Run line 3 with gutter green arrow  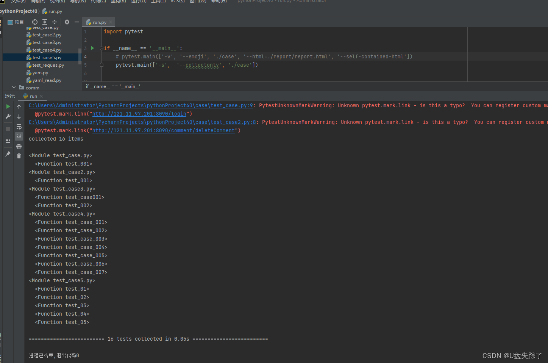(x=92, y=48)
